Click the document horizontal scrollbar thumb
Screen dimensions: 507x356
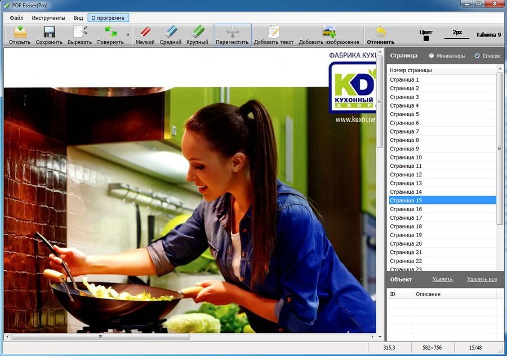click(x=101, y=337)
